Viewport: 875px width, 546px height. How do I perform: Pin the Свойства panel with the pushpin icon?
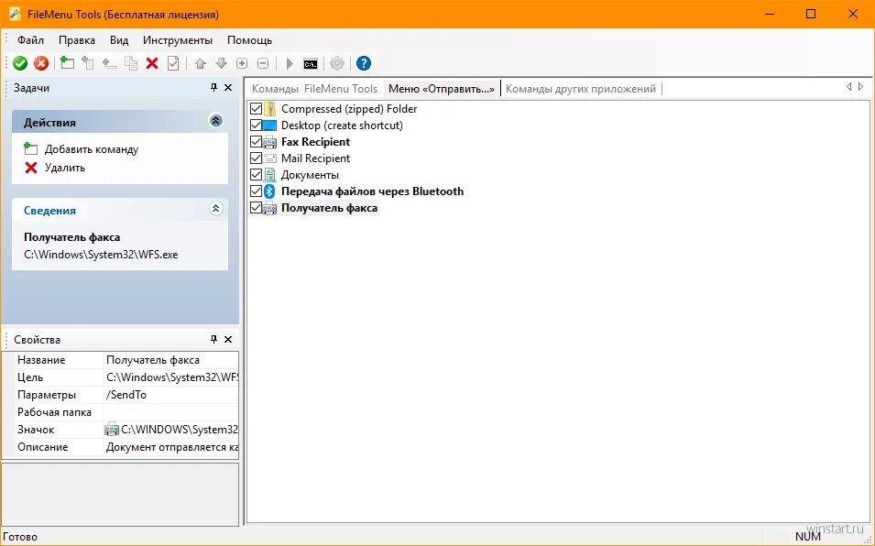pyautogui.click(x=213, y=339)
